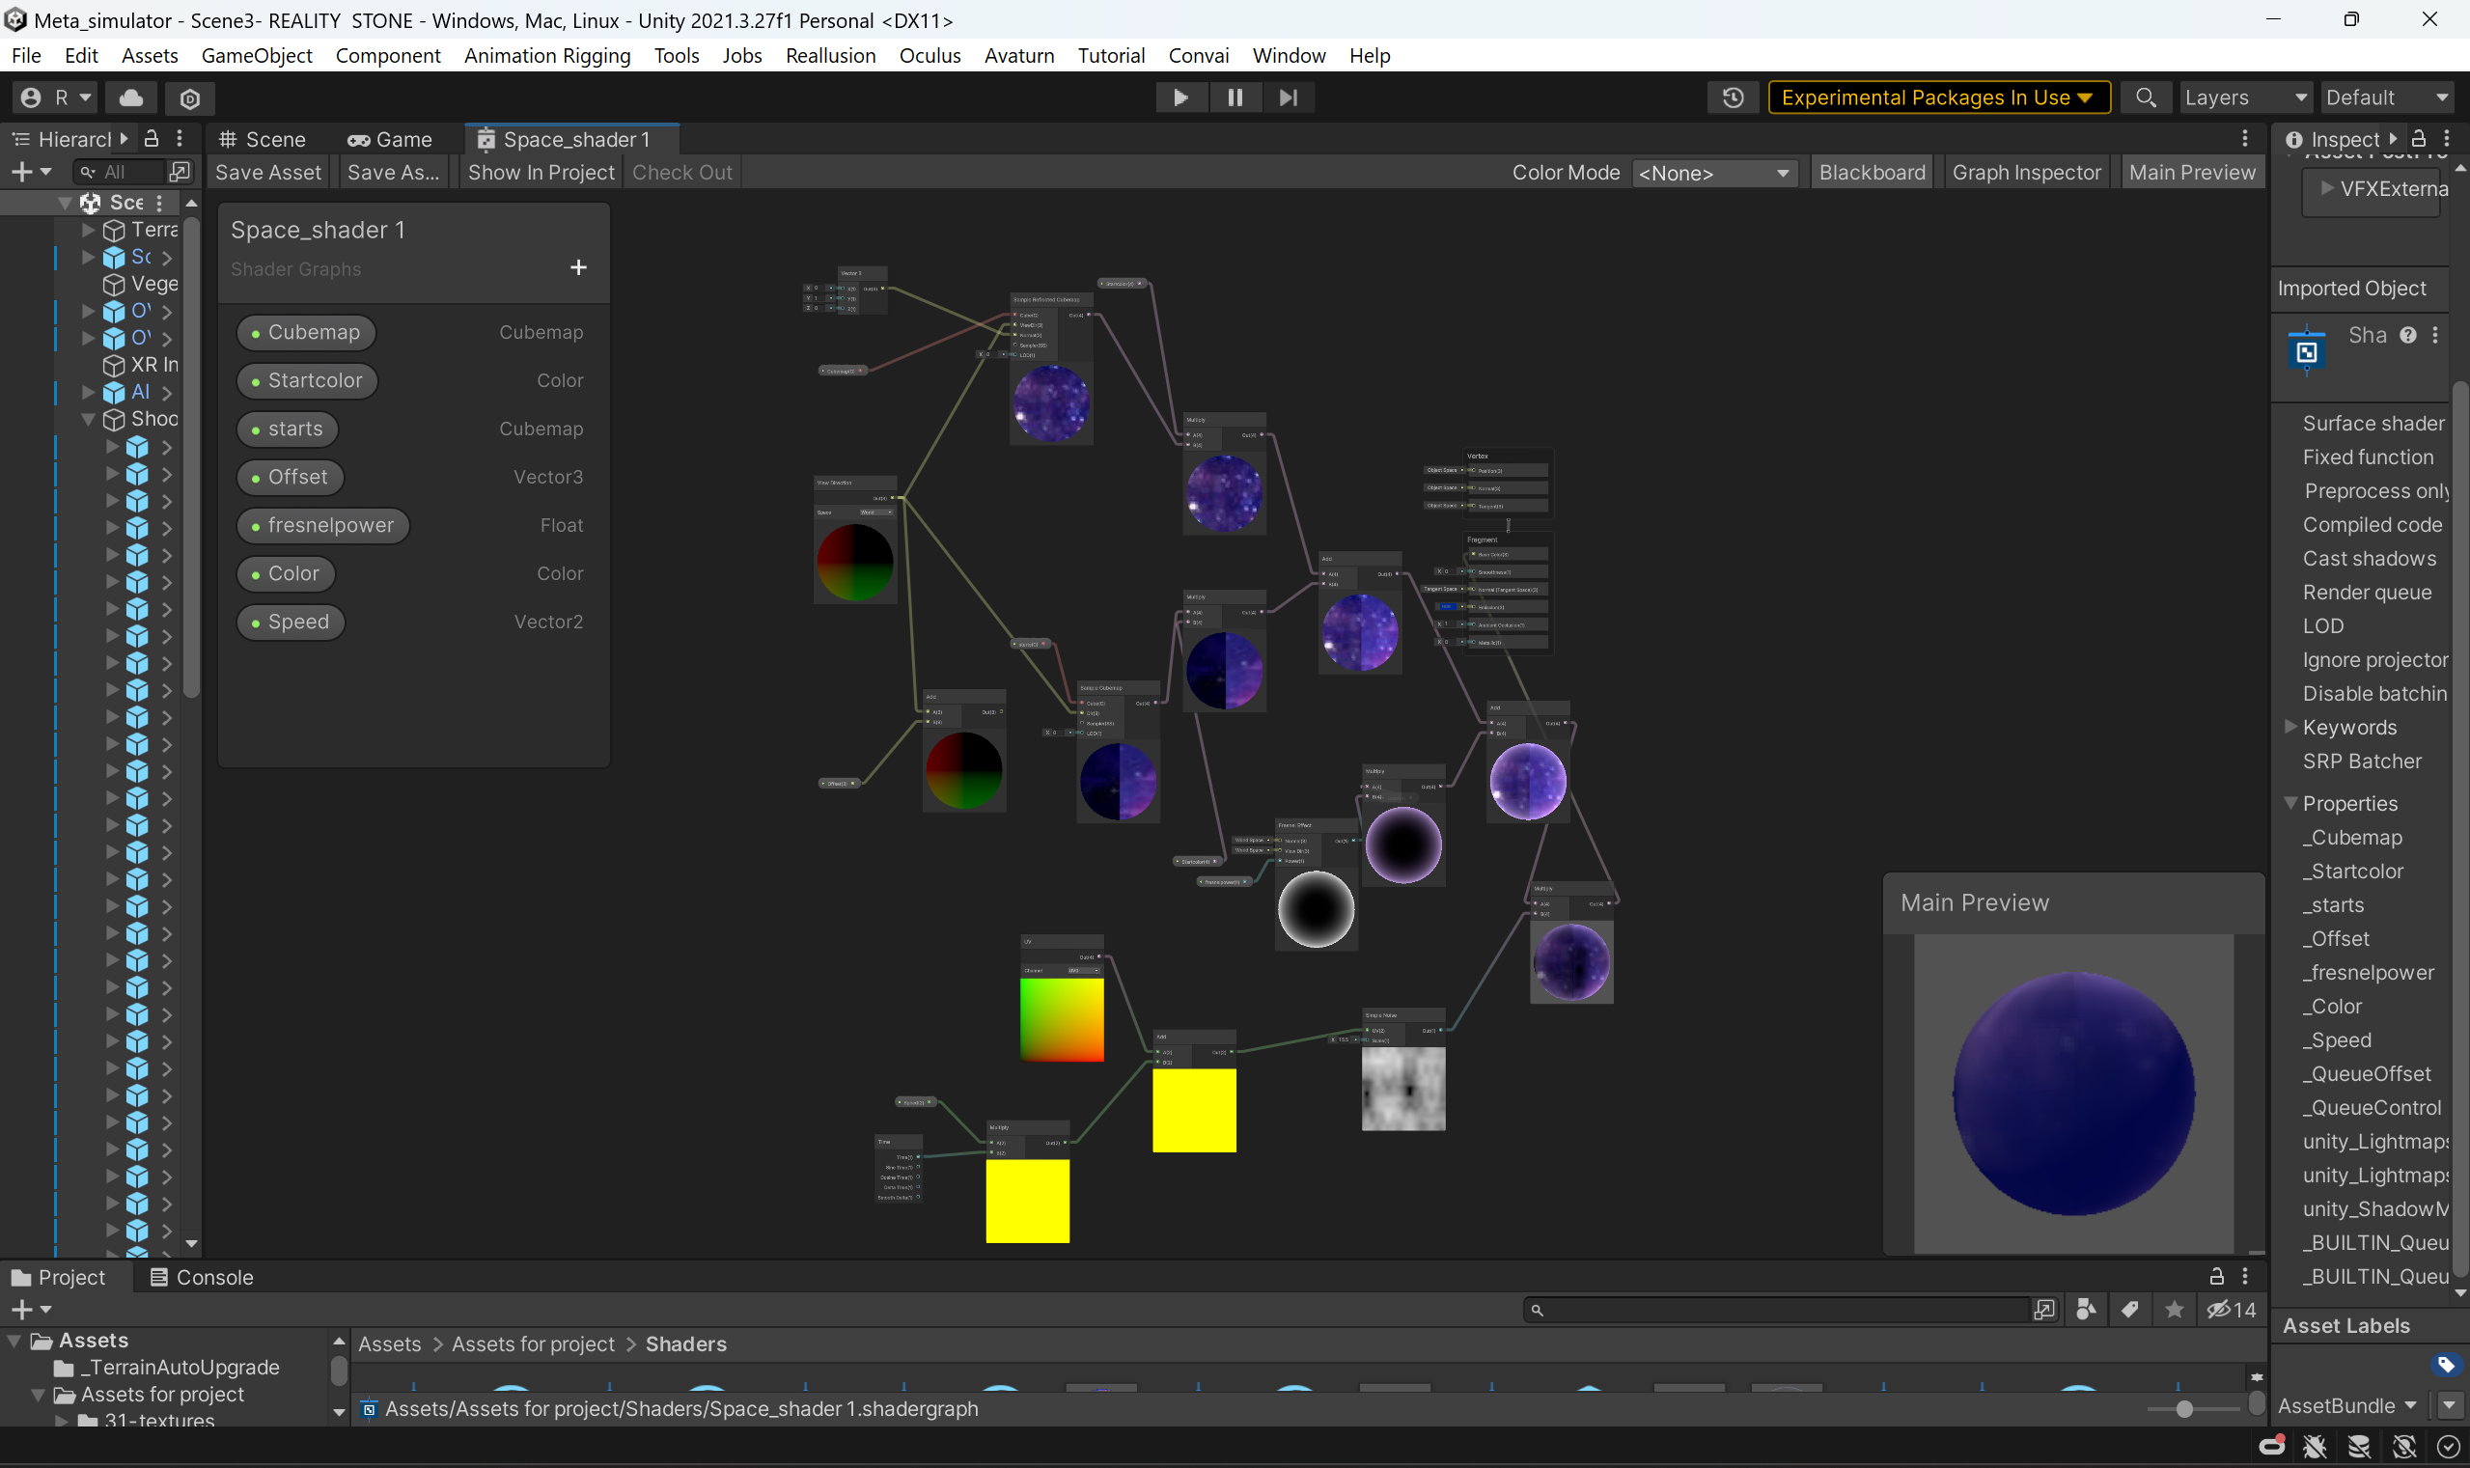
Task: Open the Color Mode dropdown
Action: (1713, 173)
